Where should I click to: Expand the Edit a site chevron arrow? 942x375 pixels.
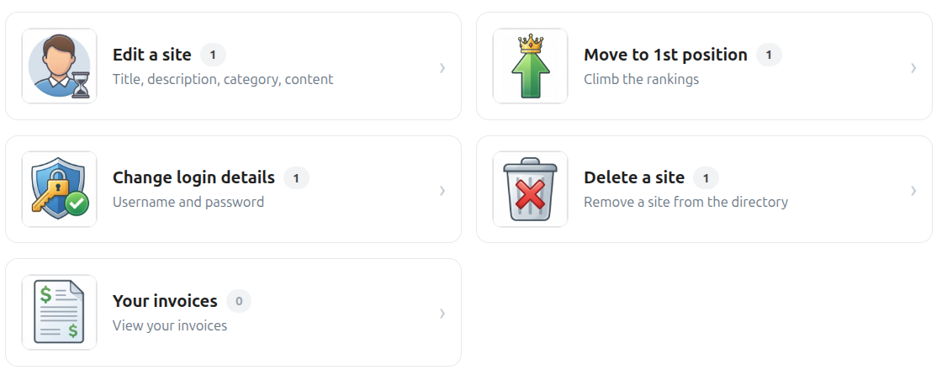442,68
